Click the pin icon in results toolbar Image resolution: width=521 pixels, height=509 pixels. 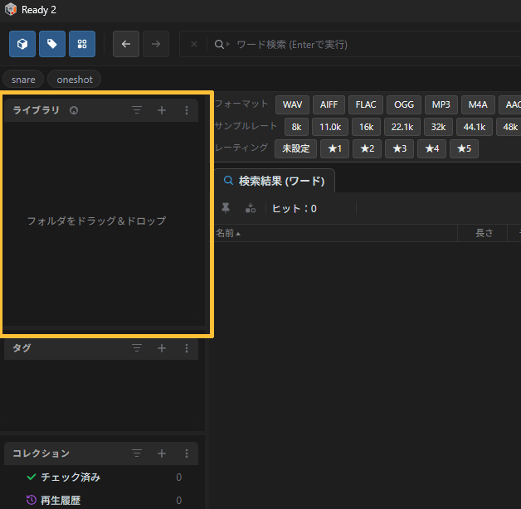click(x=226, y=208)
